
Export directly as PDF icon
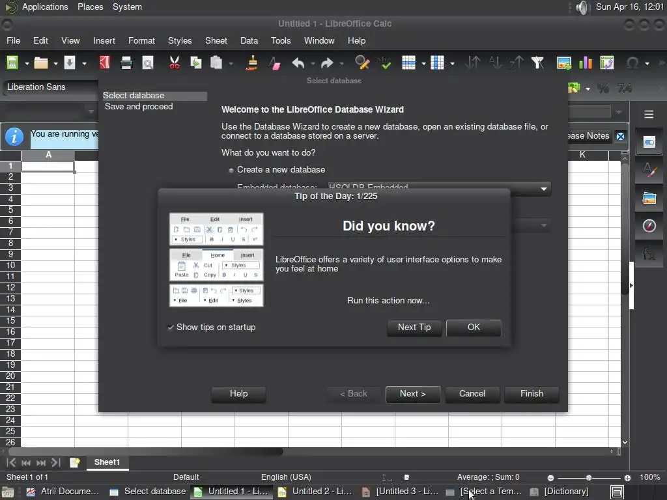click(x=104, y=63)
